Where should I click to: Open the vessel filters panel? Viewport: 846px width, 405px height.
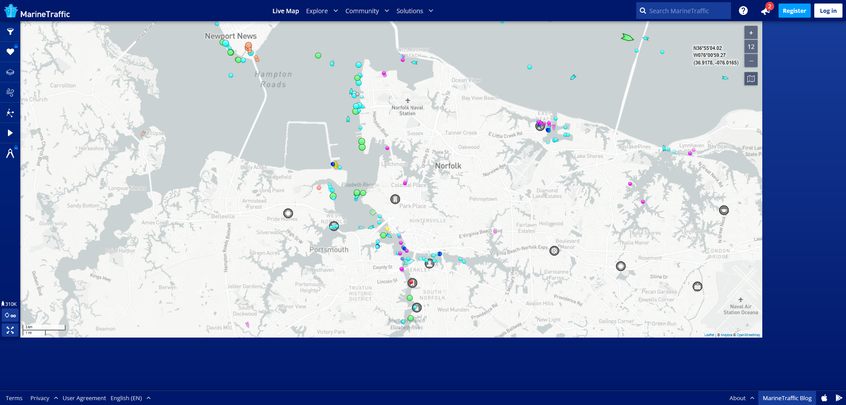coord(10,32)
